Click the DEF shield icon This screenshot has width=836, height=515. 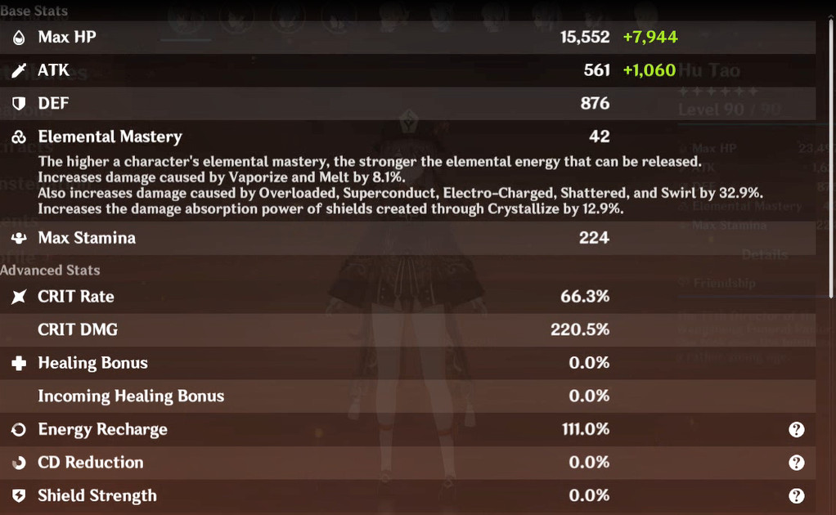19,103
